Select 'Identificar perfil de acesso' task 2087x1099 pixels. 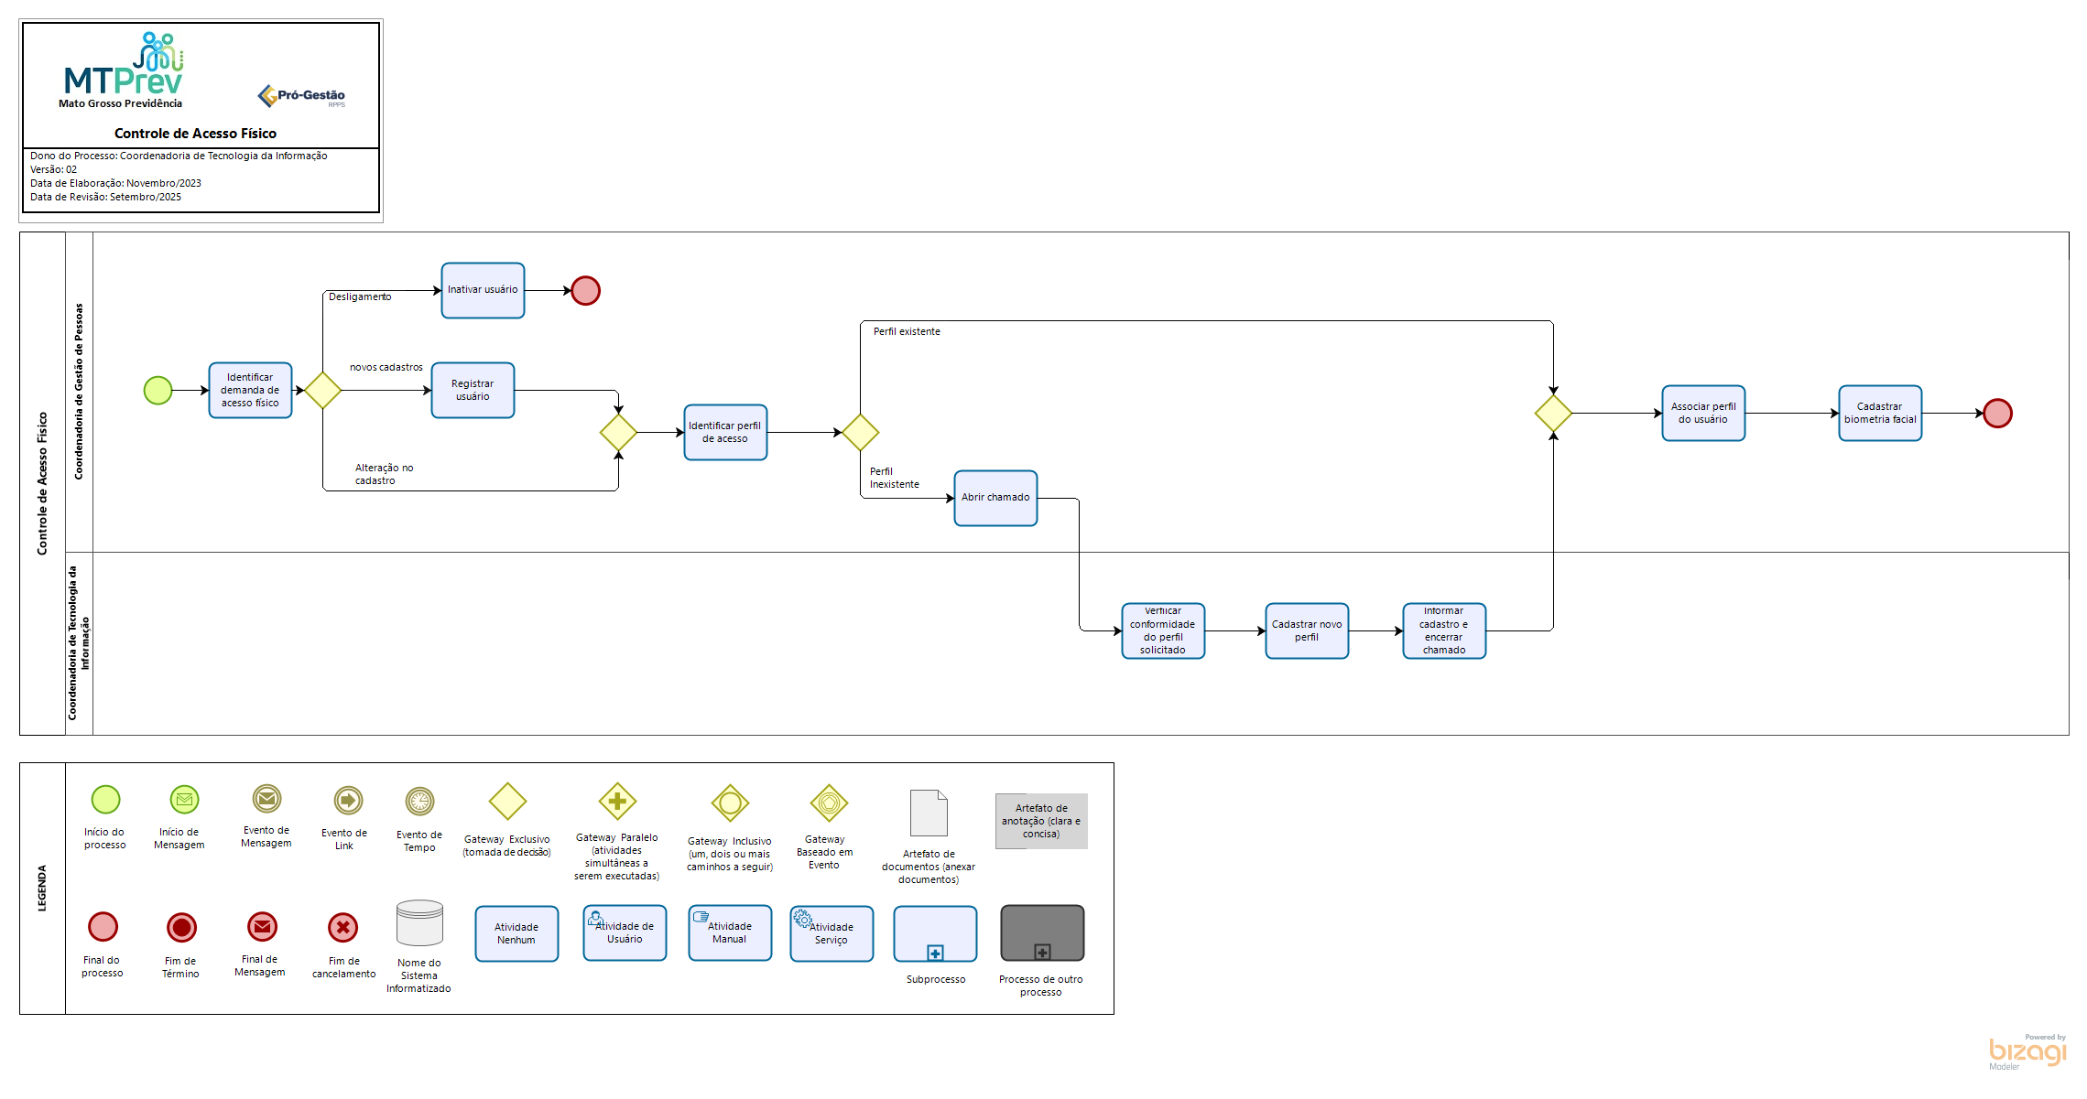[724, 432]
